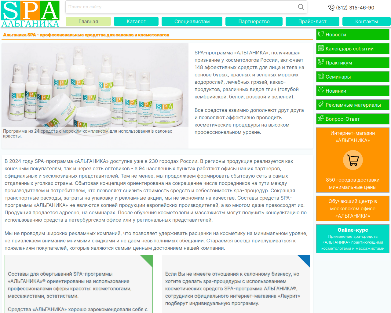
Task: Call phone number (812) 315-46-90
Action: (355, 8)
